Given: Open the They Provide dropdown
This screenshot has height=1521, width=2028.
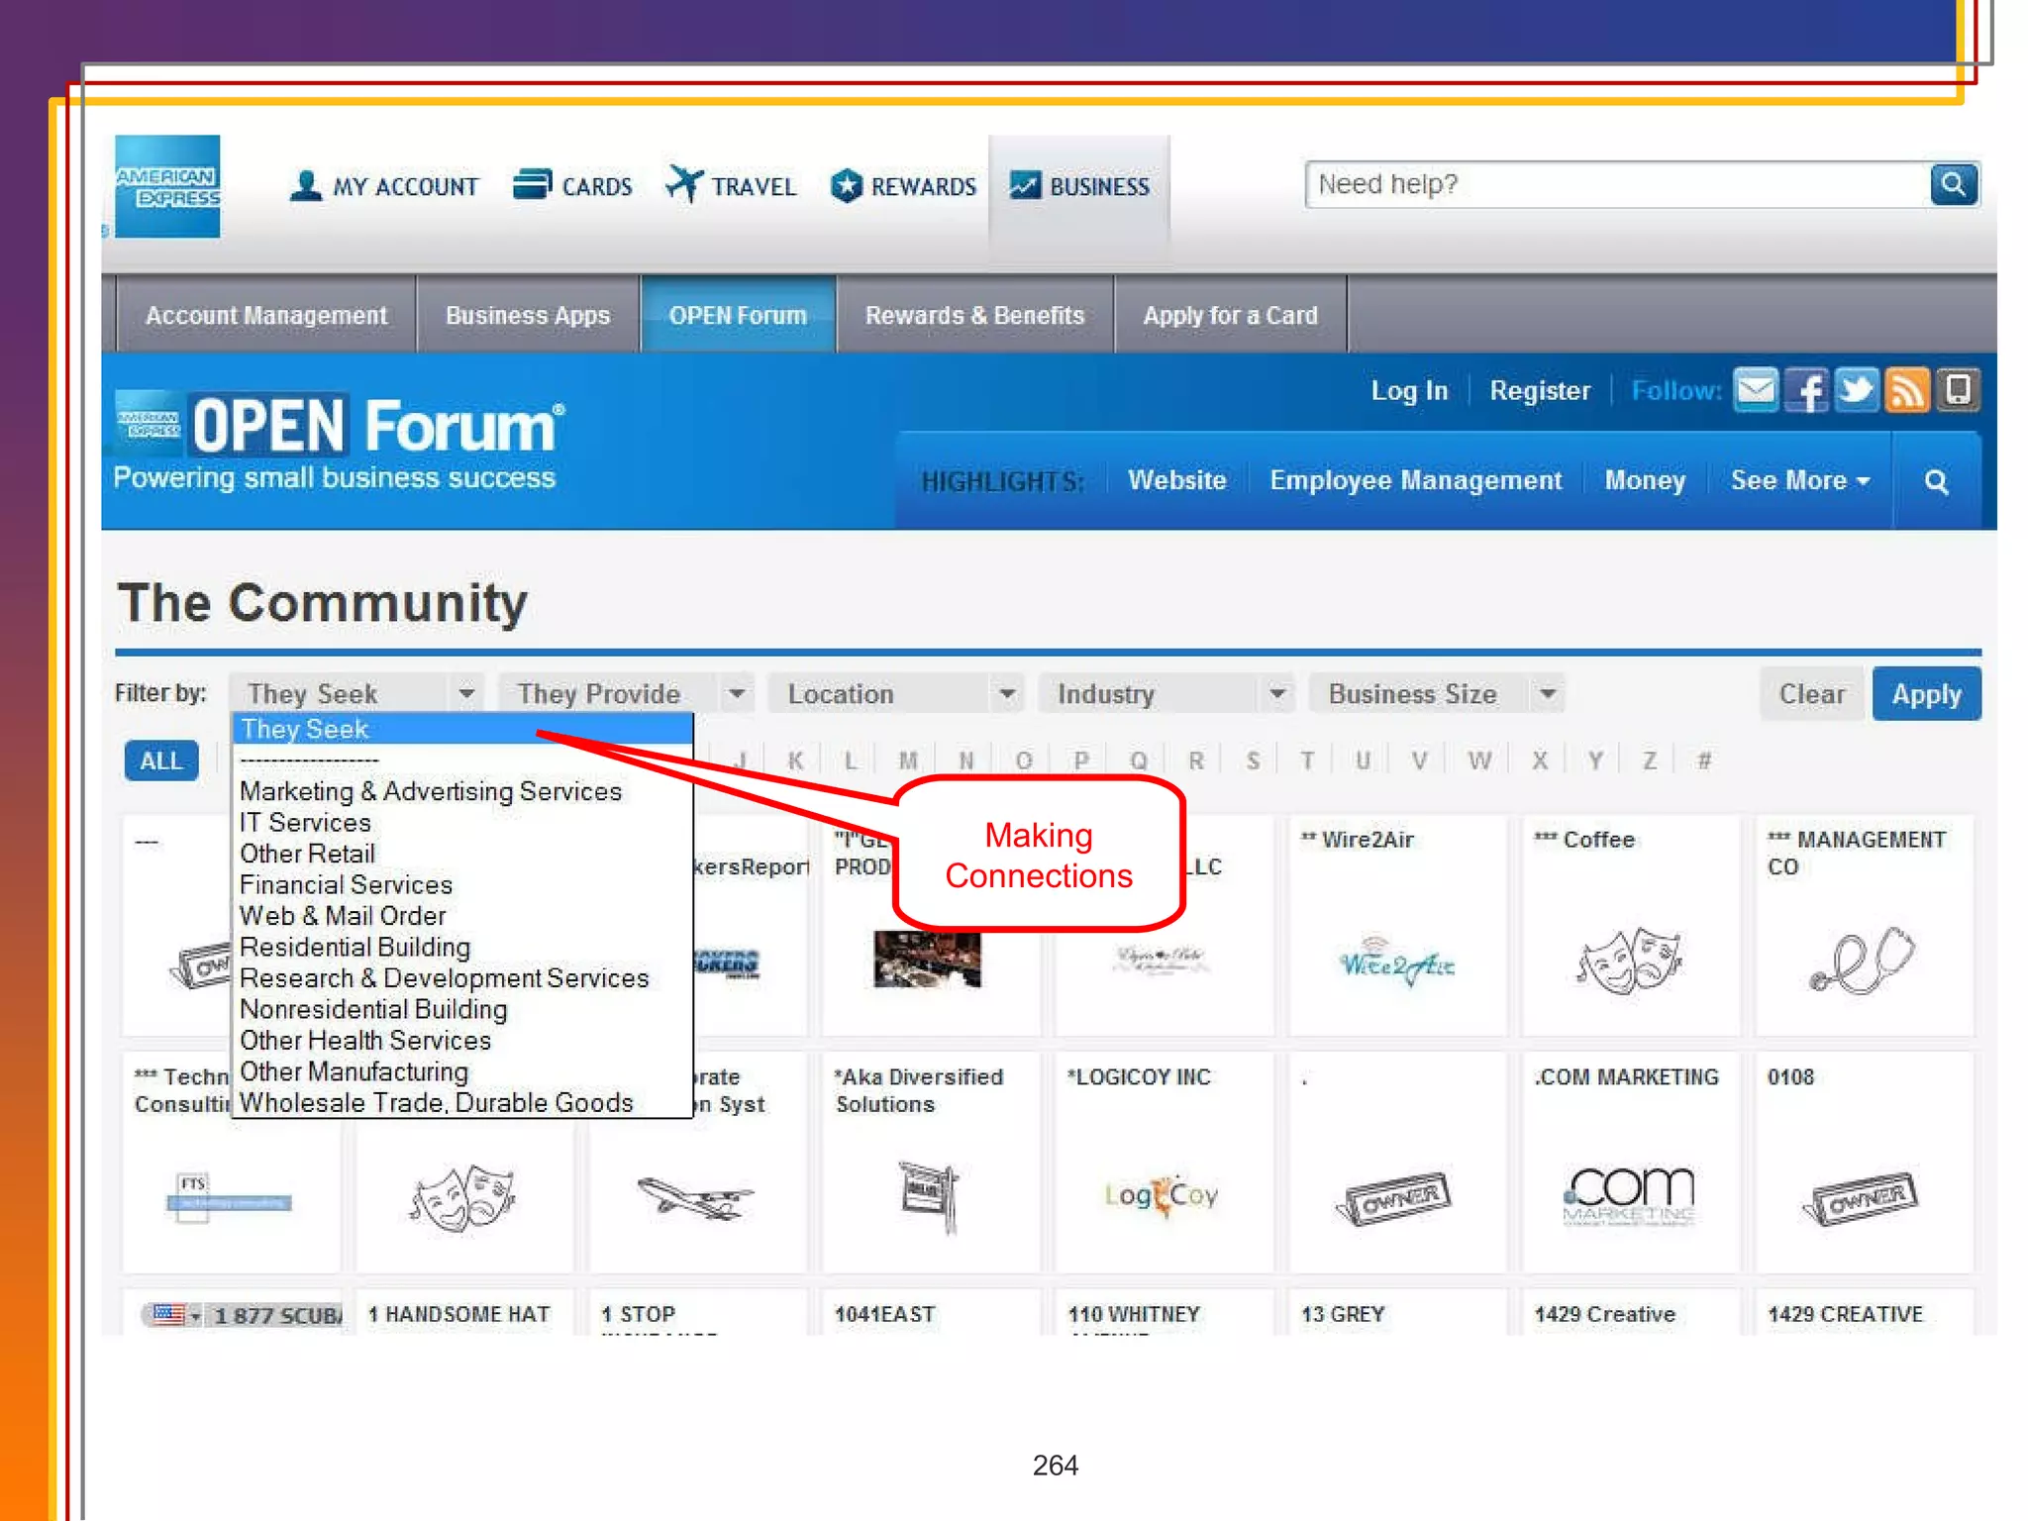Looking at the screenshot, I should coord(626,694).
